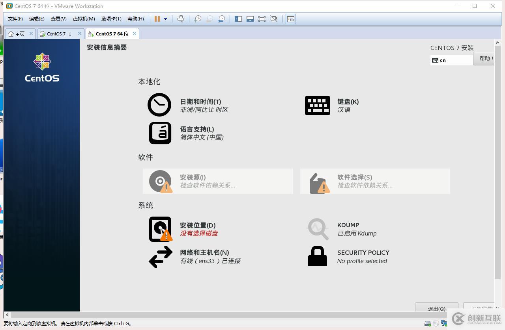Image resolution: width=505 pixels, height=330 pixels.
Task: Open the 虚拟机(M) menu
Action: pyautogui.click(x=84, y=19)
